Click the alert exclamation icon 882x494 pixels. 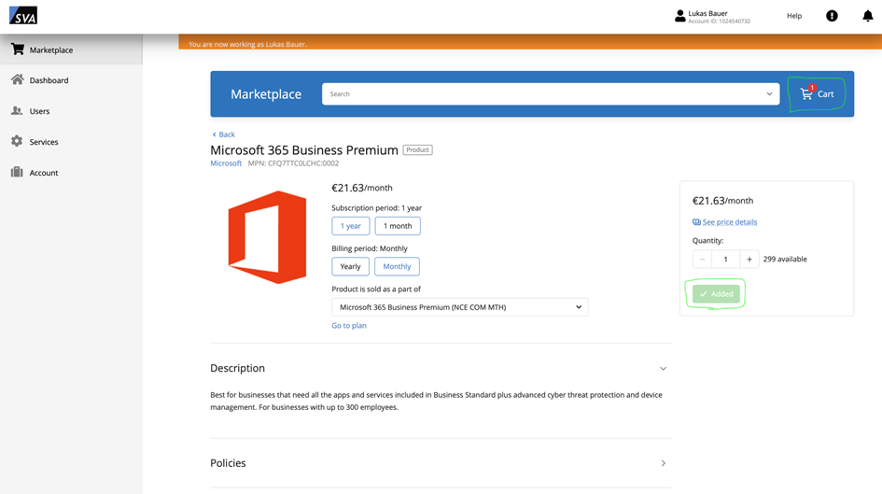[832, 16]
